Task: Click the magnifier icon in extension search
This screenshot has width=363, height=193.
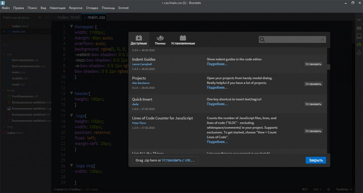Action: (x=262, y=40)
